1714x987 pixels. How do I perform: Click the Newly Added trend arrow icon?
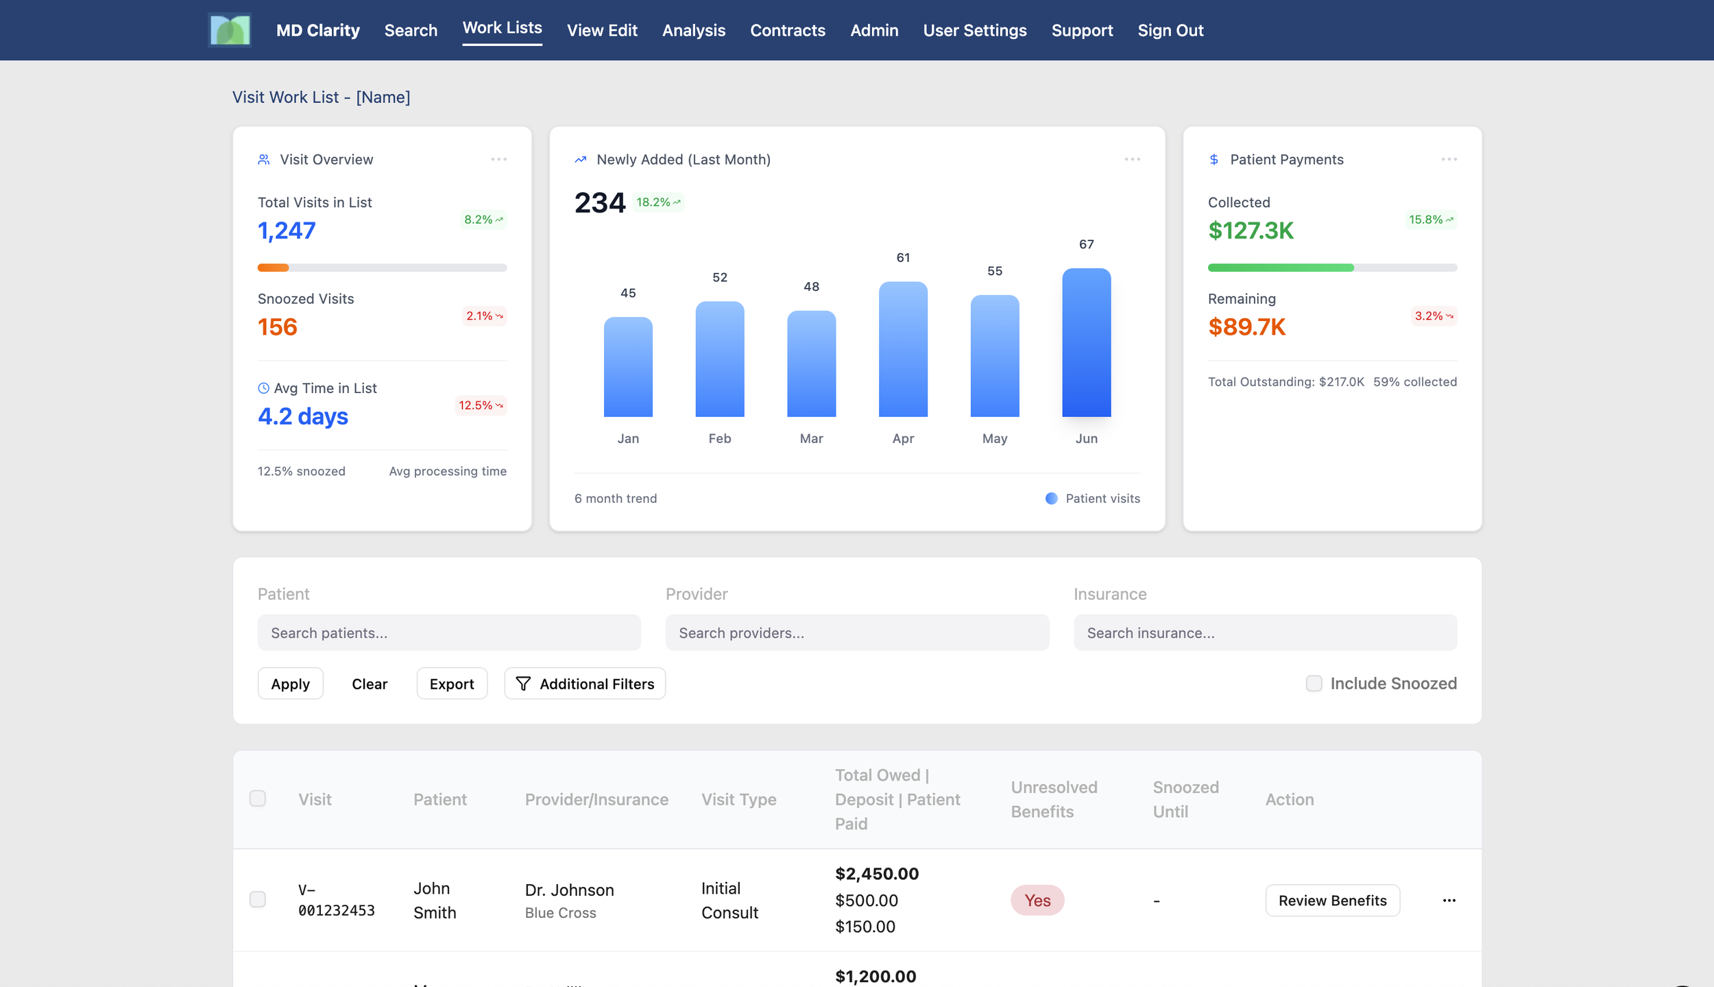click(x=581, y=159)
